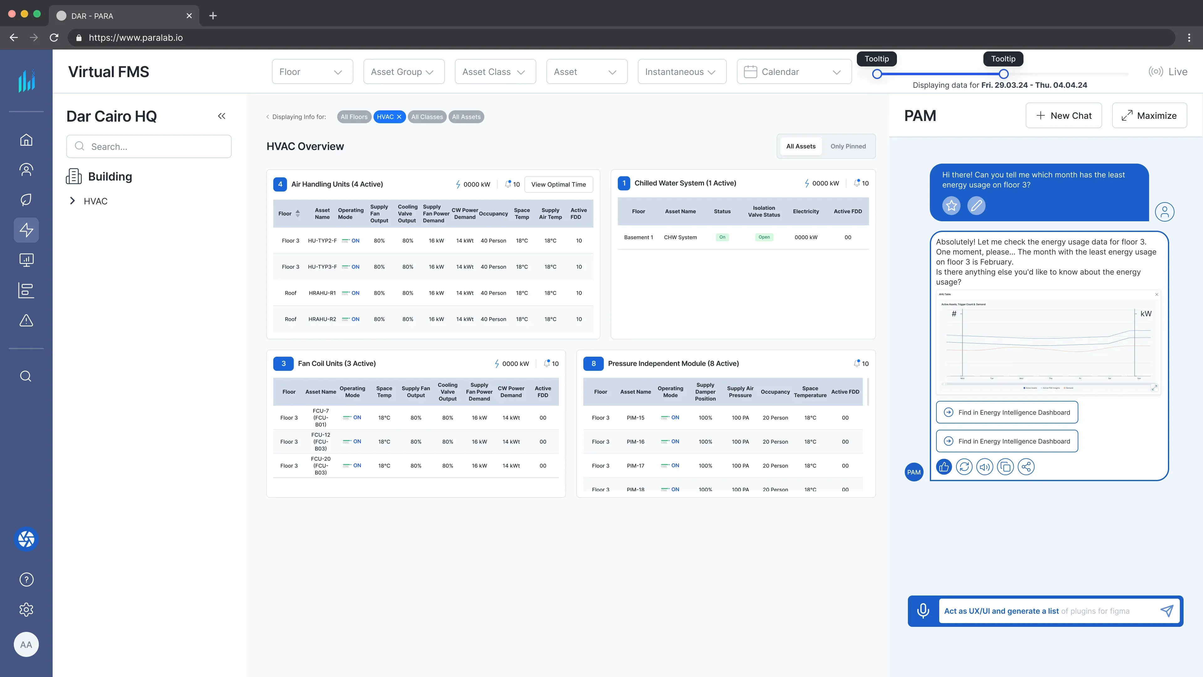Click the leaf sustainability icon in sidebar
Viewport: 1203px width, 677px height.
[x=26, y=200]
